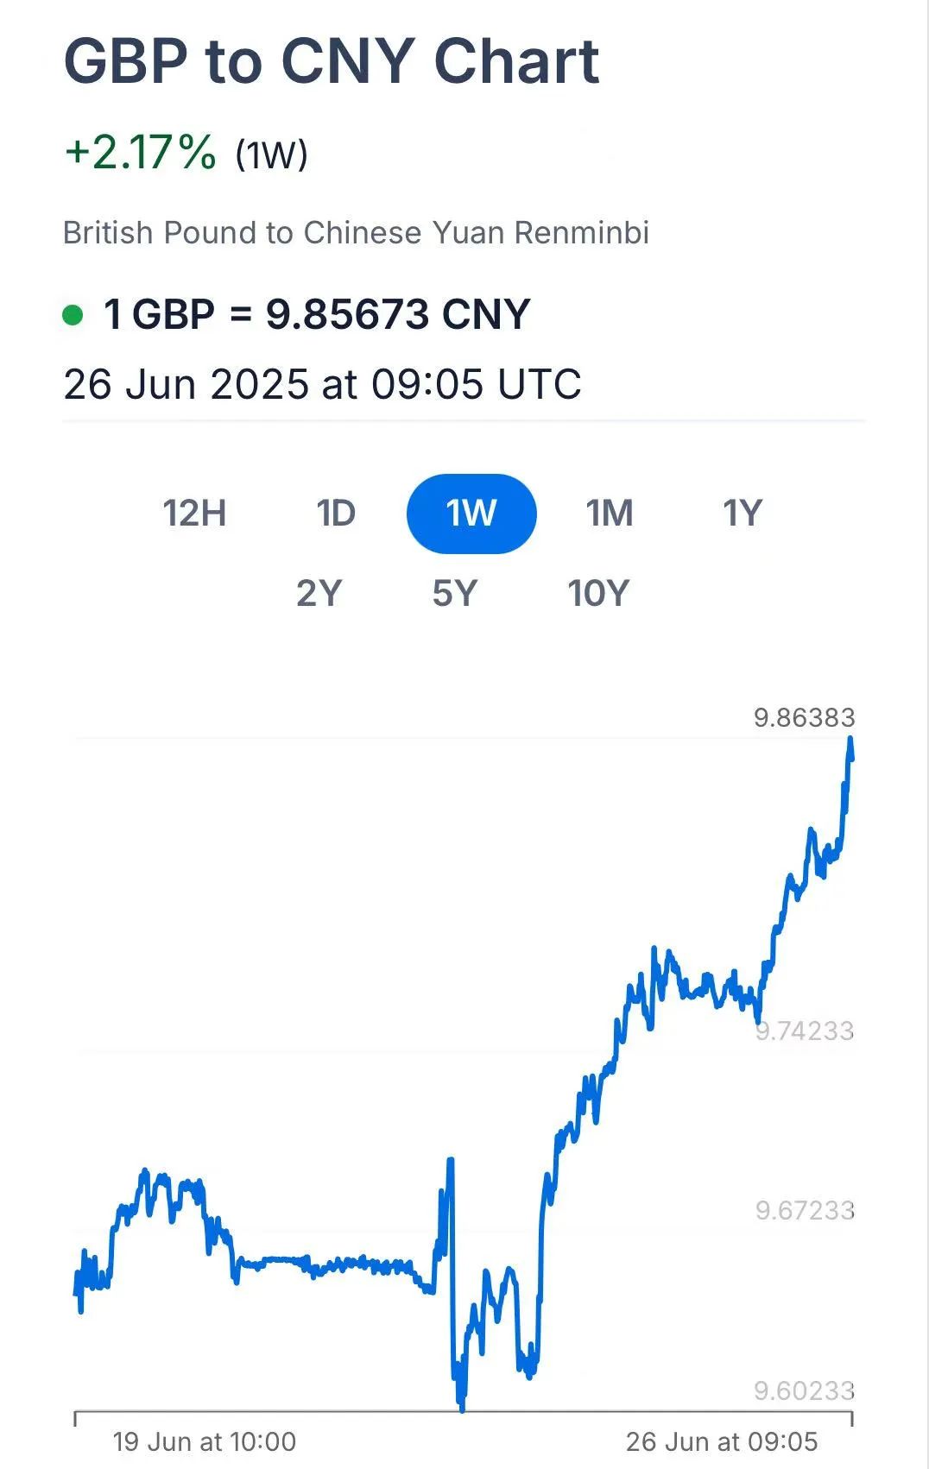Click the +2.17% weekly change figure
This screenshot has width=929, height=1469.
[x=140, y=153]
